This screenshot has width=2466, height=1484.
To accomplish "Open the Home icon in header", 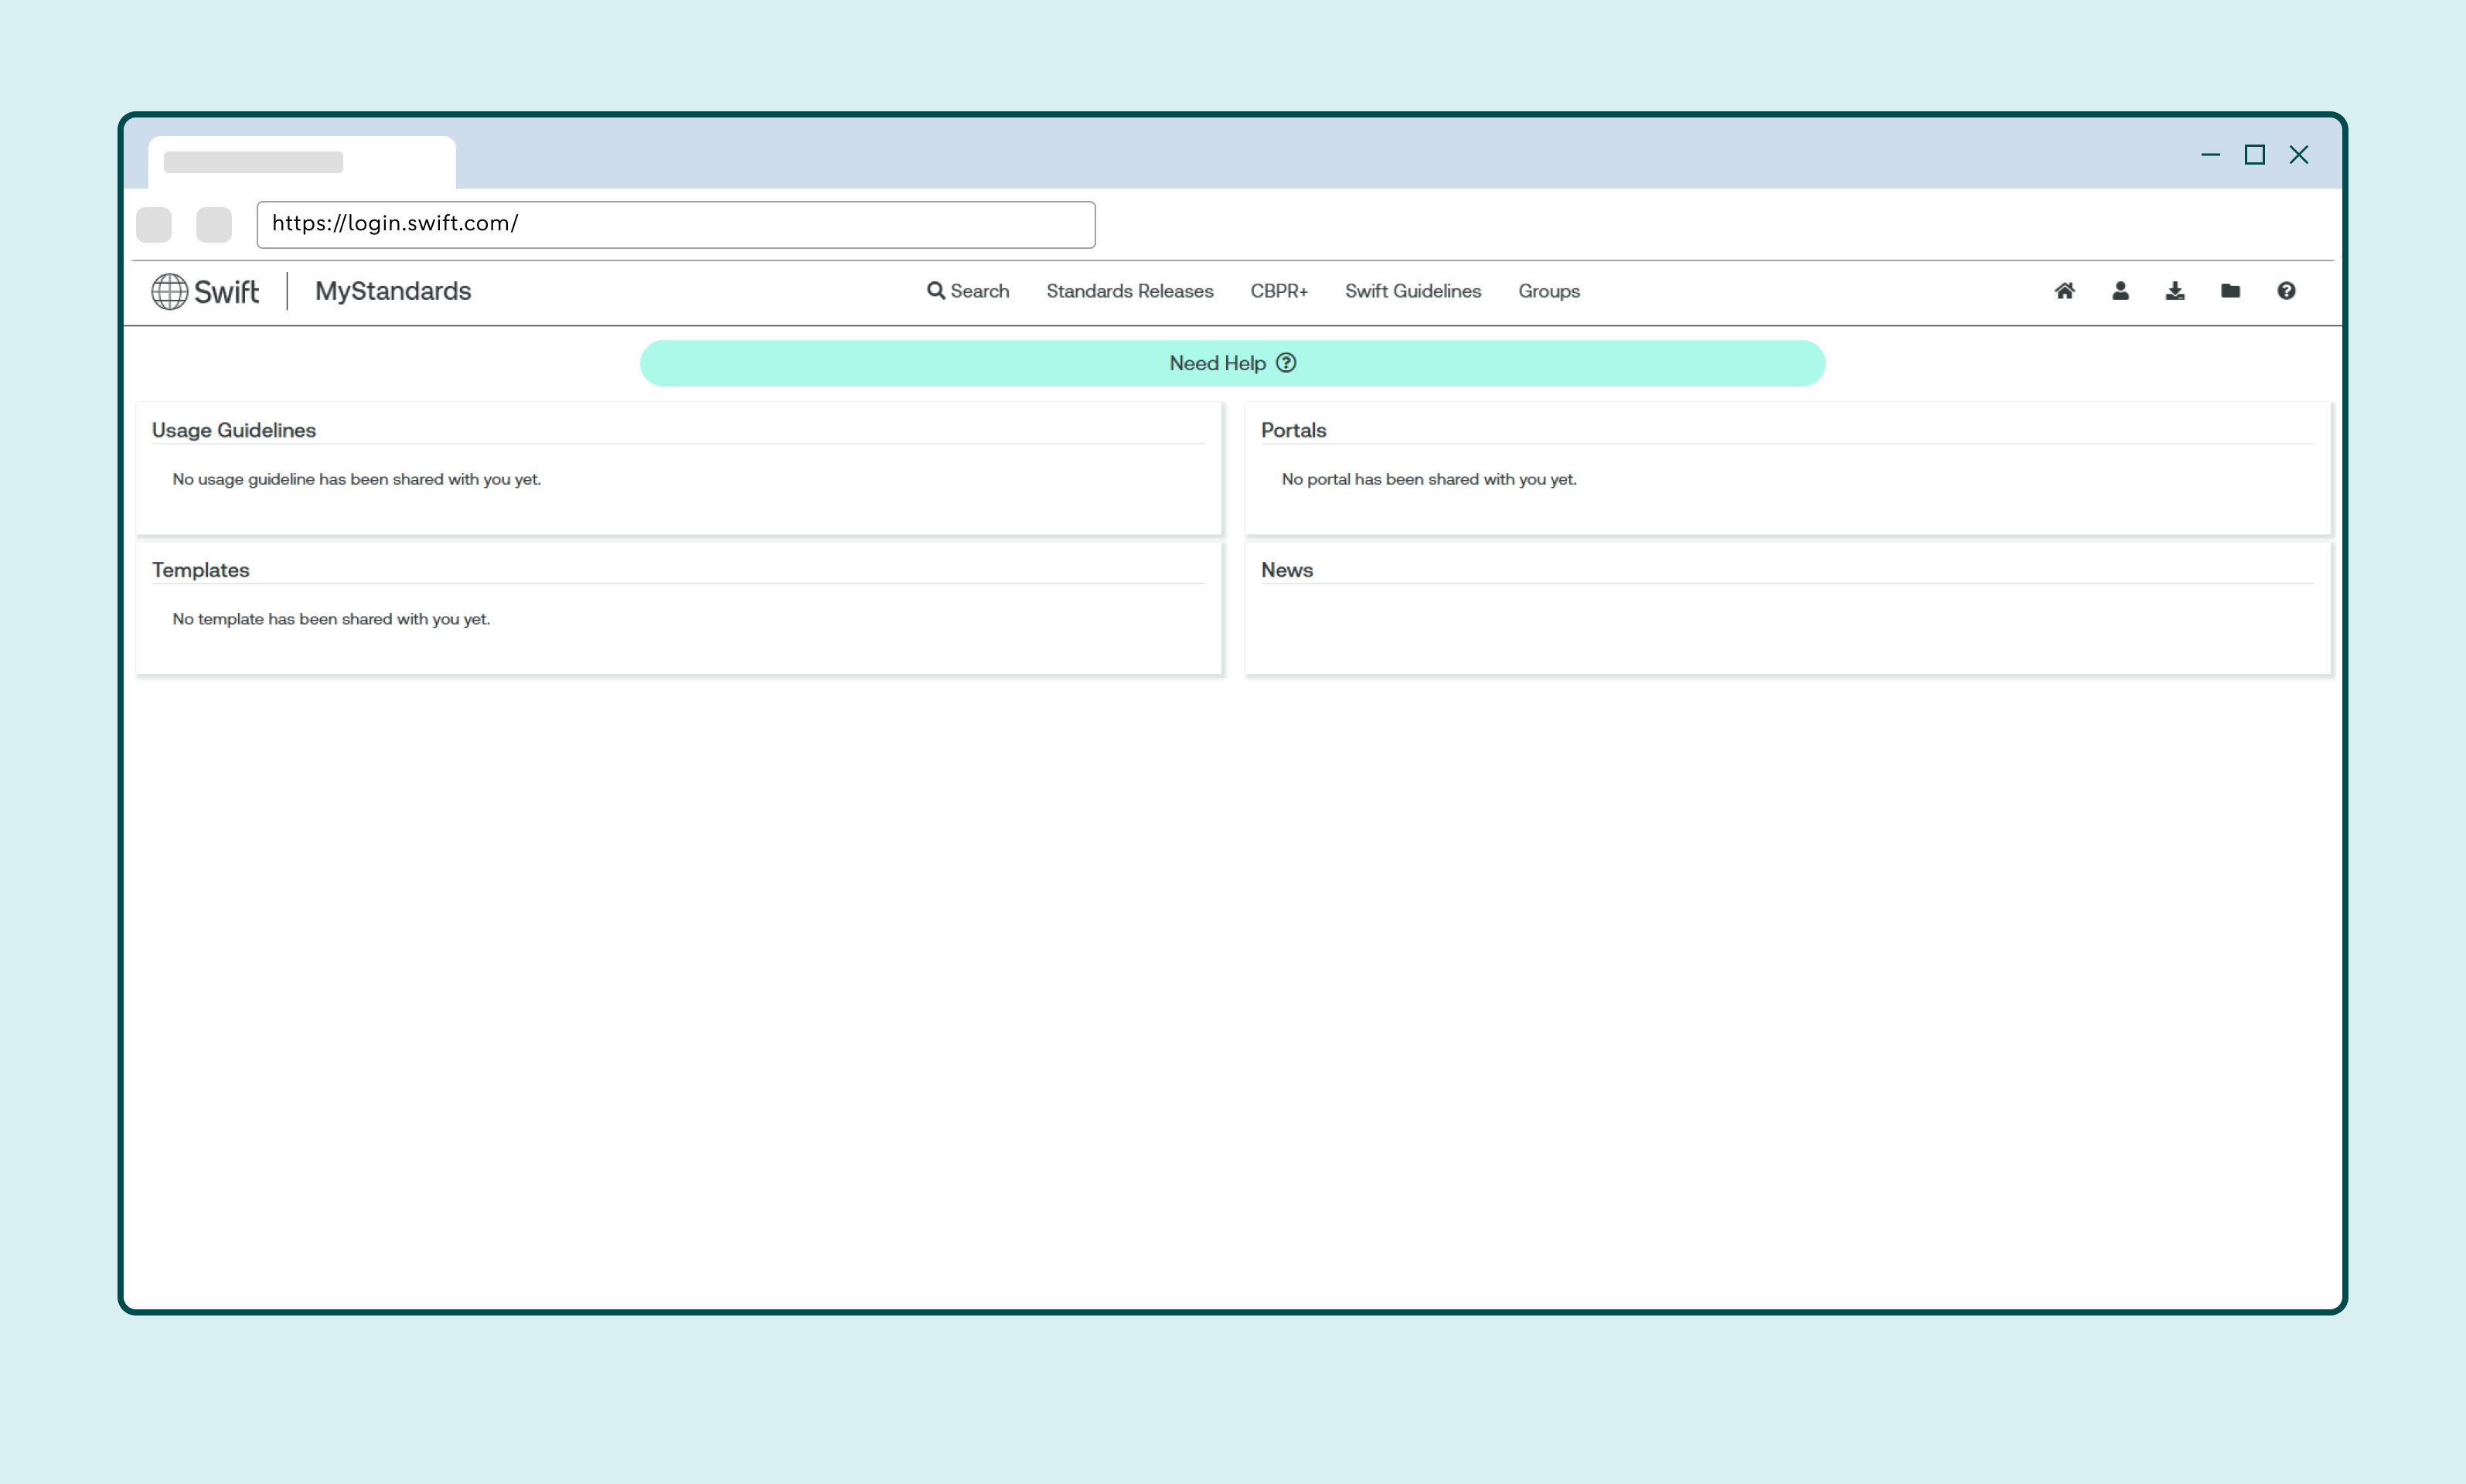I will (x=2064, y=291).
